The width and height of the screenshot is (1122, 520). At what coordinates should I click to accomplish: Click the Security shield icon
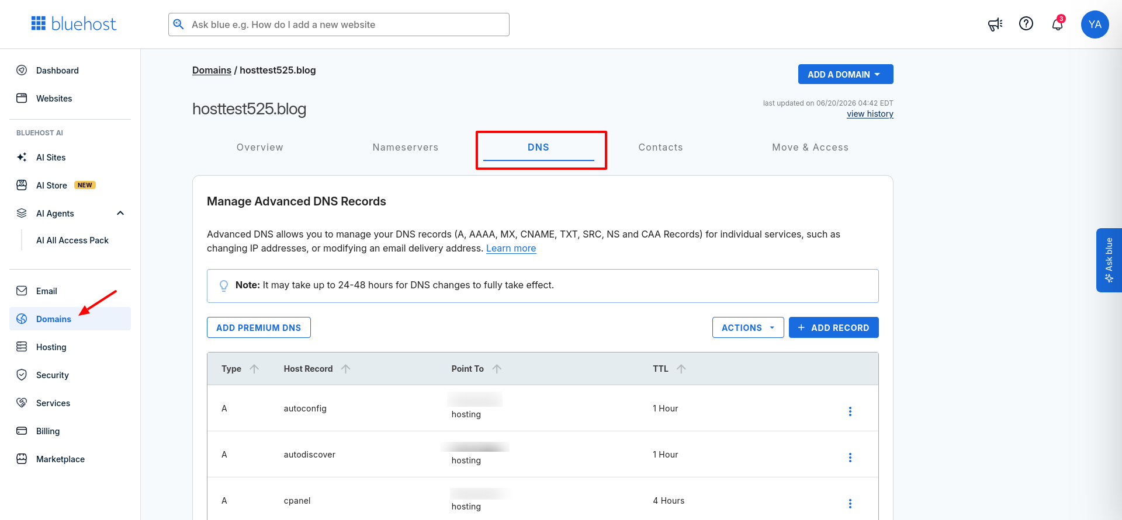pyautogui.click(x=22, y=375)
